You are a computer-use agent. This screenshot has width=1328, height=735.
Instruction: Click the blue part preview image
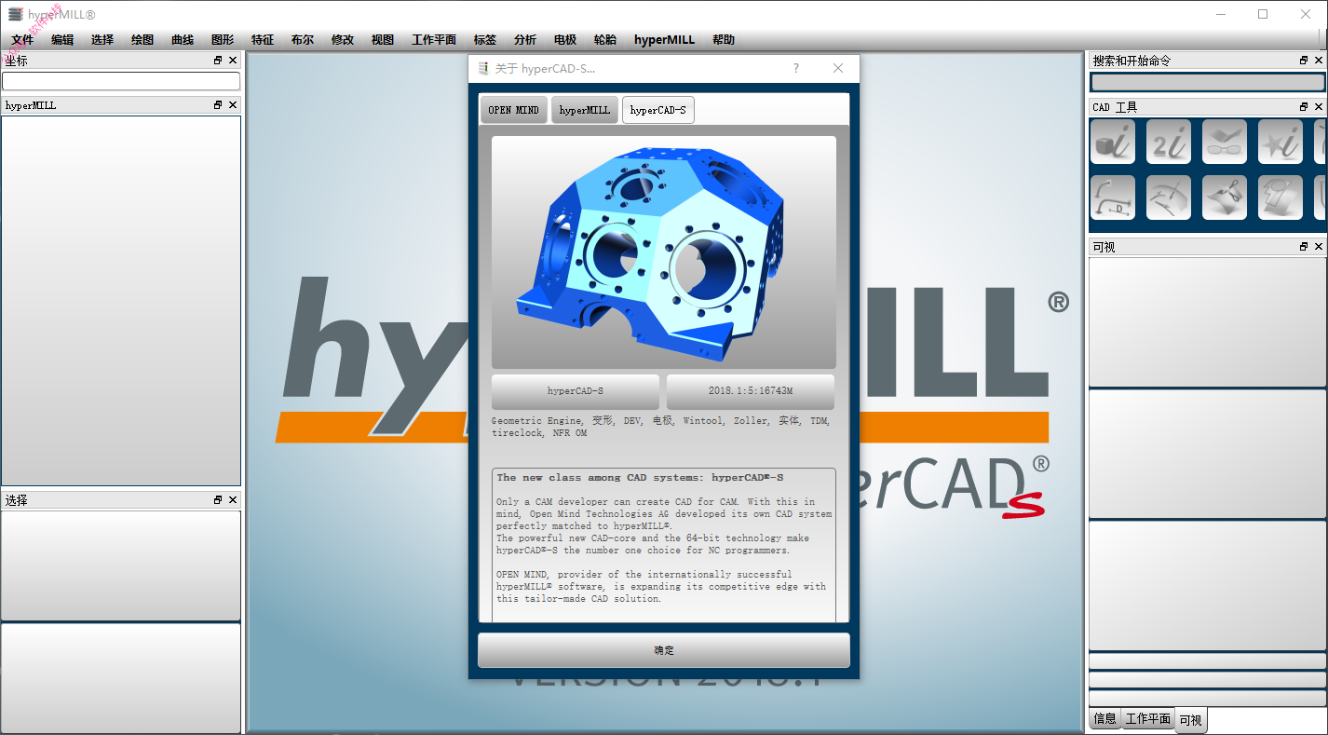tap(664, 252)
